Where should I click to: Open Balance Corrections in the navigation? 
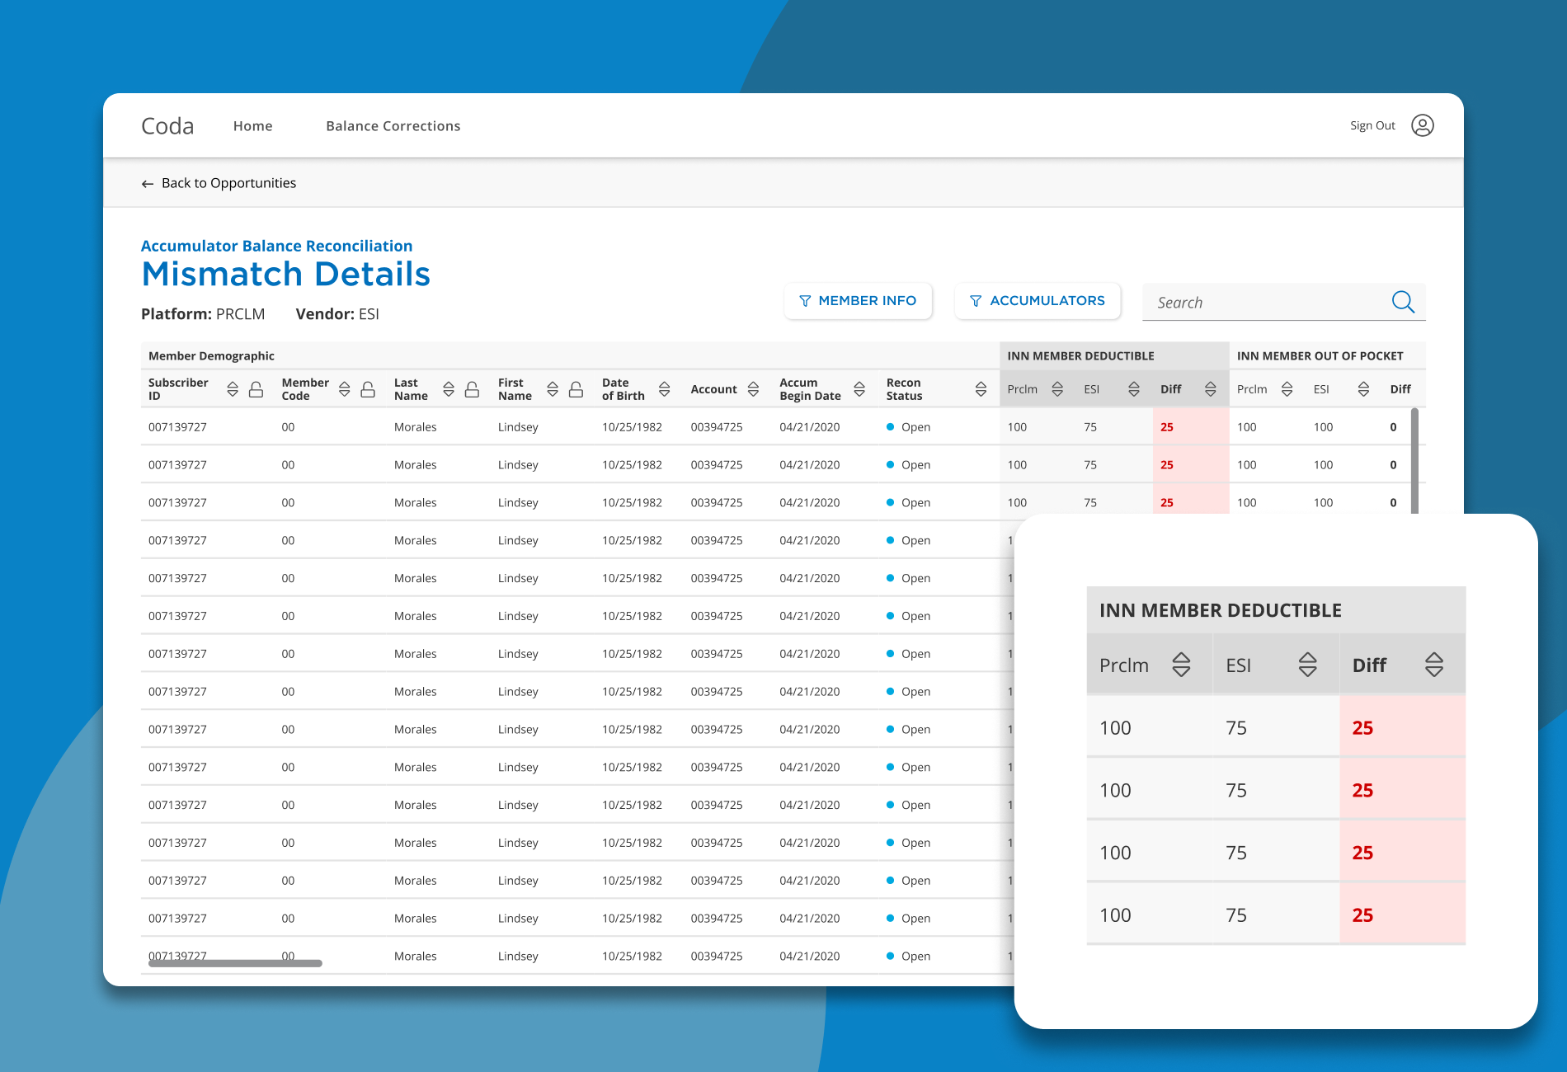coord(393,126)
